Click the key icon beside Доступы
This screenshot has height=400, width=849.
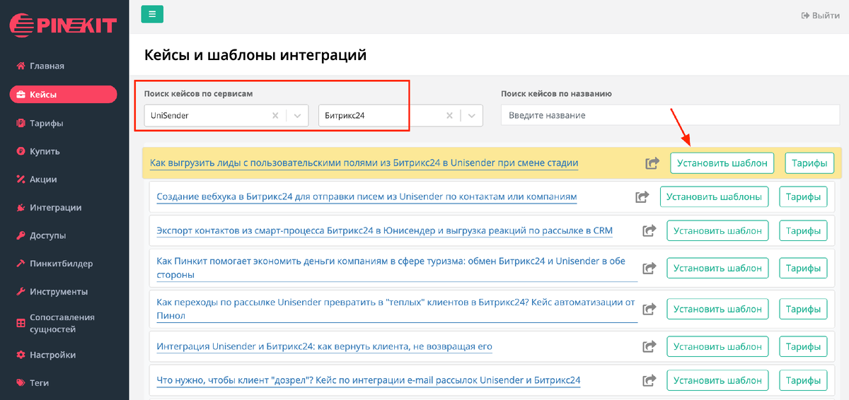(21, 235)
